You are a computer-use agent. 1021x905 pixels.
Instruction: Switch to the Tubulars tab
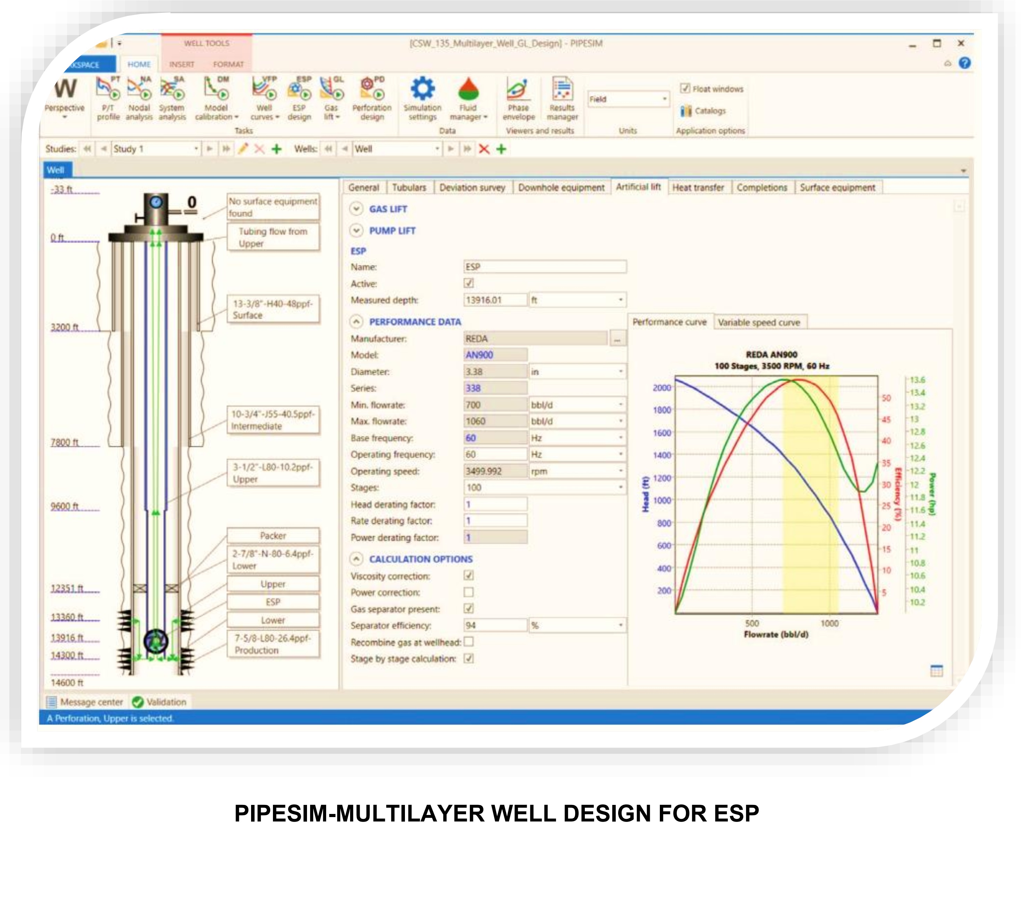409,188
